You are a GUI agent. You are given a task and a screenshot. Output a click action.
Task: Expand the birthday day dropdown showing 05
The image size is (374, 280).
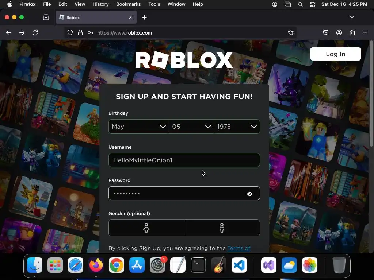191,127
